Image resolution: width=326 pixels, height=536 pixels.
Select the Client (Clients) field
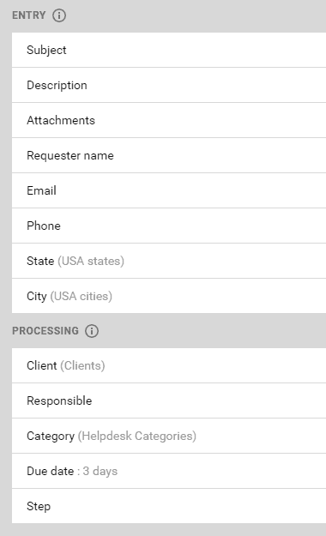click(x=169, y=365)
